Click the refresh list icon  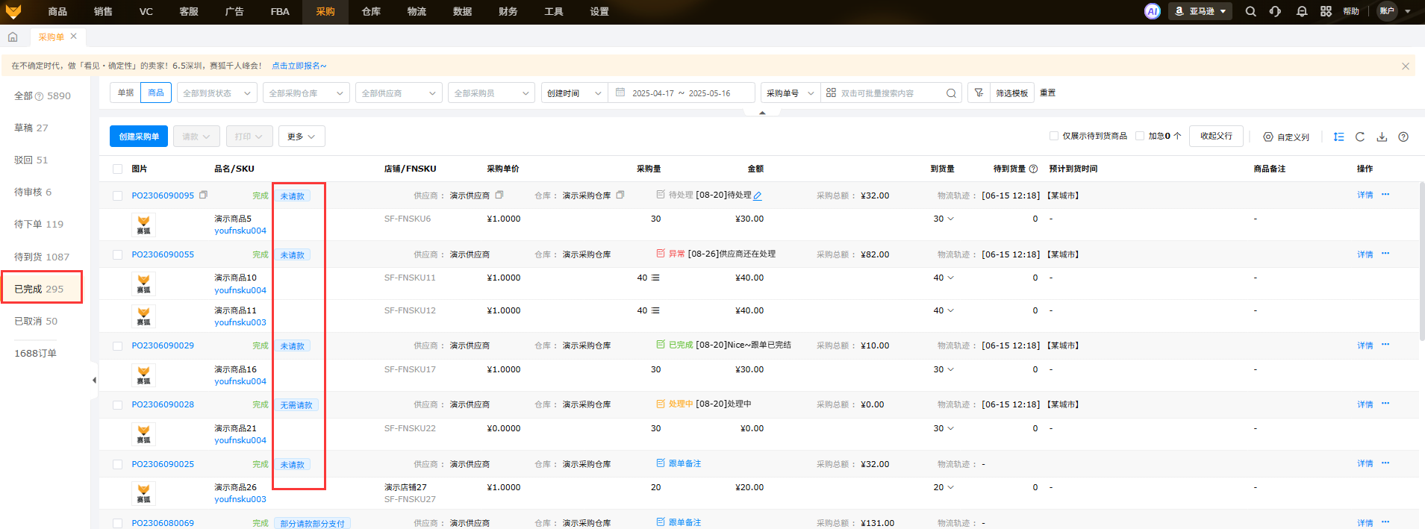pyautogui.click(x=1360, y=137)
